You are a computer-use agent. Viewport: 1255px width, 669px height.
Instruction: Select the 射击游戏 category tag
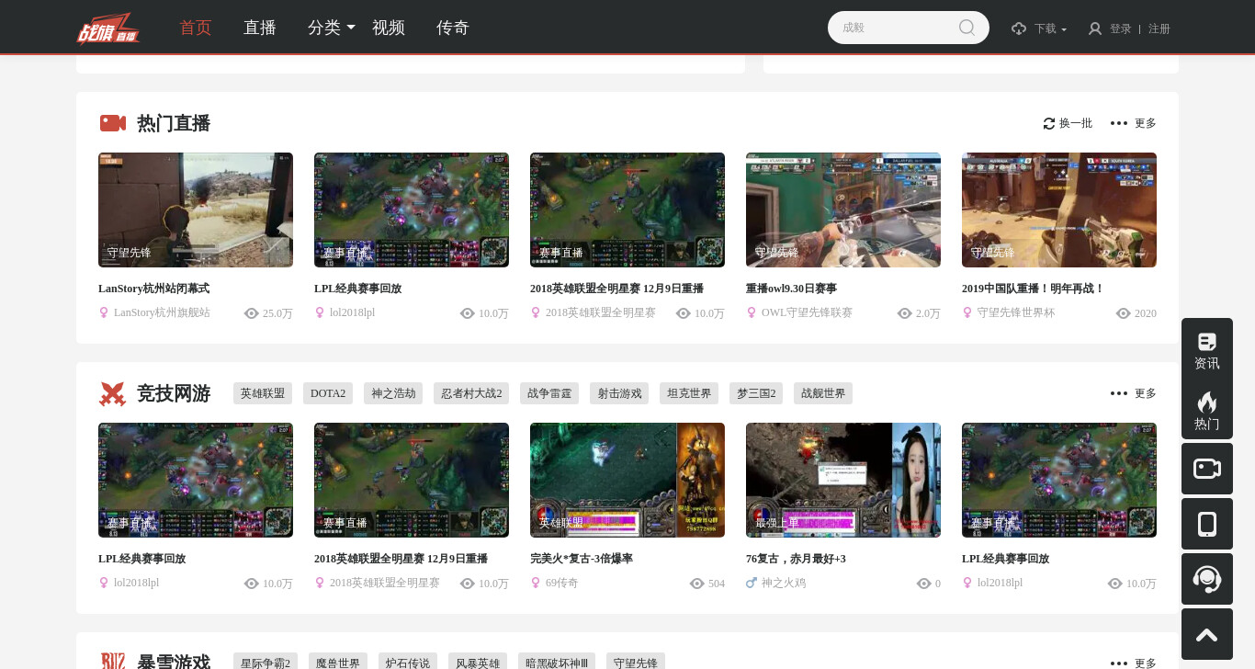(619, 393)
